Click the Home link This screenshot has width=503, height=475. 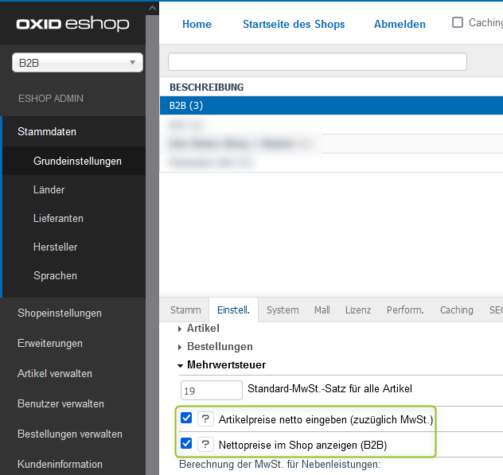tap(197, 24)
